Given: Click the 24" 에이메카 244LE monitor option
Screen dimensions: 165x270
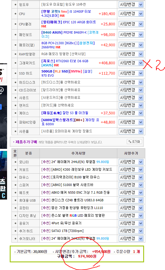Looking at the screenshot, I should [75, 162].
